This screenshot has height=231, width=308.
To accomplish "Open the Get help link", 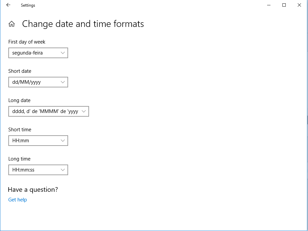I will [18, 200].
